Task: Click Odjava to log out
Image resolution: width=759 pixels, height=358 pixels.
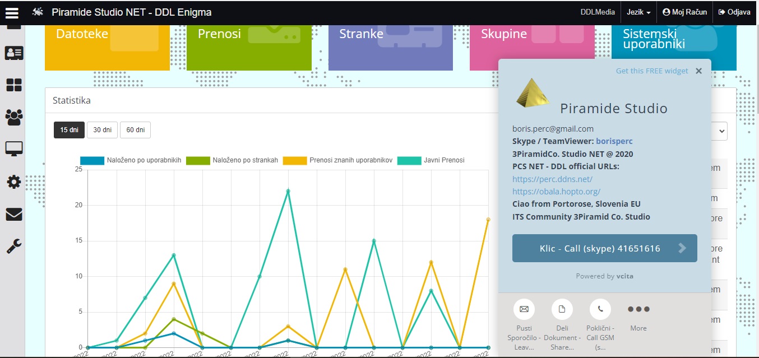Action: [734, 12]
